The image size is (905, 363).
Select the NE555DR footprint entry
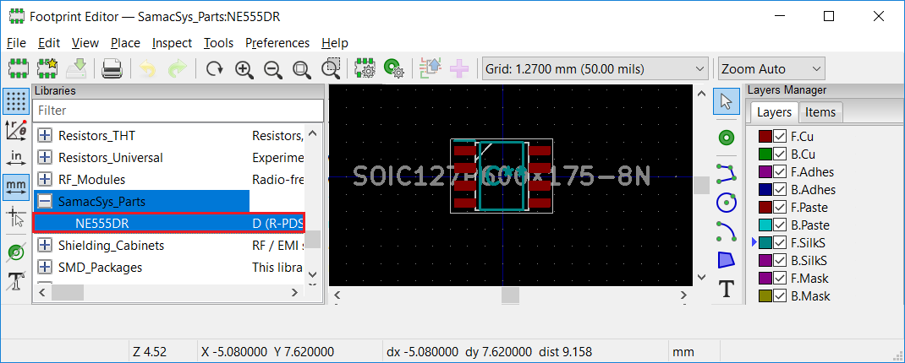[x=168, y=224]
